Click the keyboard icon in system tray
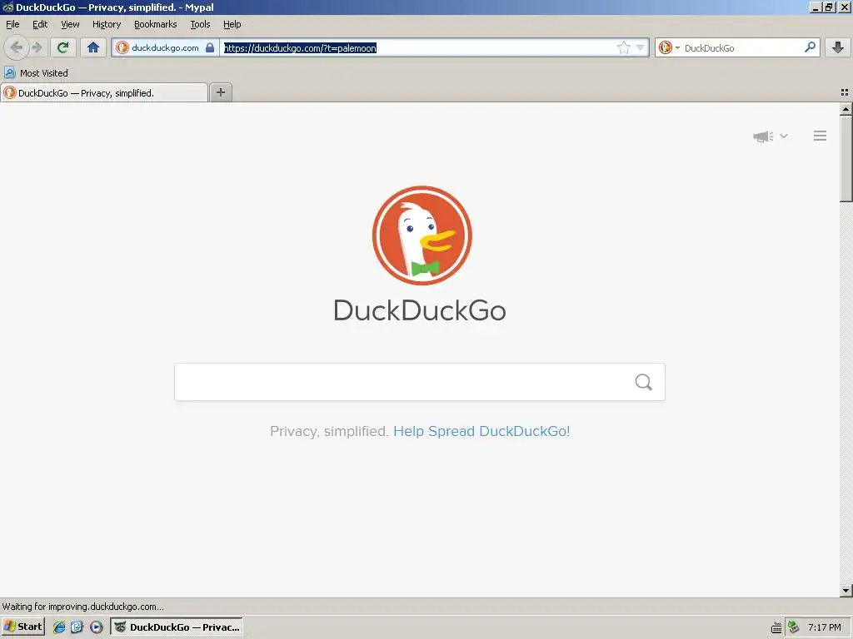This screenshot has width=853, height=639. (776, 627)
